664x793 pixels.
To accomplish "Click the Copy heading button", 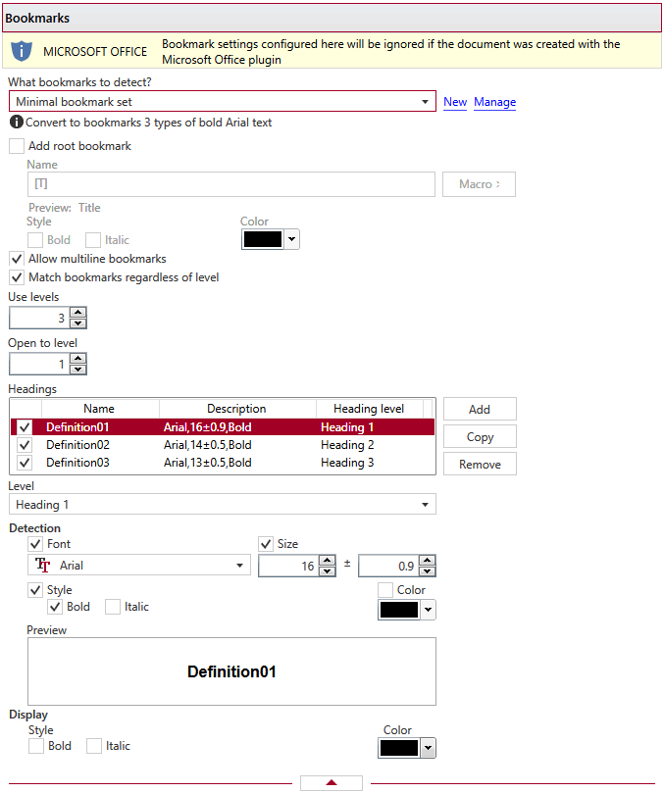I will point(480,436).
